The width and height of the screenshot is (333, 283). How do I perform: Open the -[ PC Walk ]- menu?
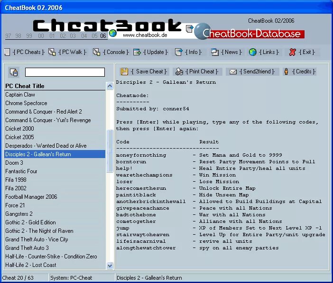pyautogui.click(x=73, y=52)
